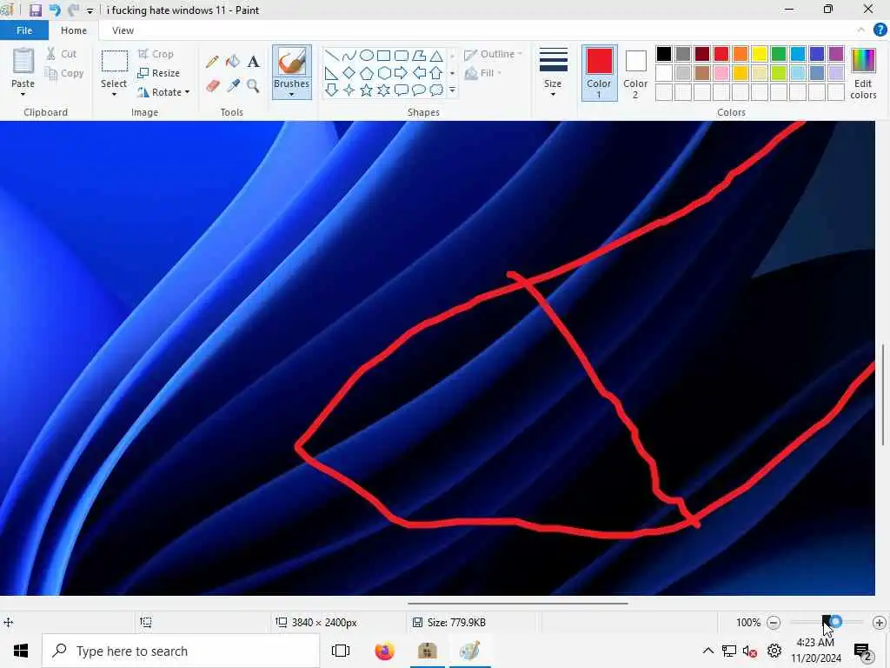The height and width of the screenshot is (668, 890).
Task: Switch to the View ribbon tab
Action: (x=123, y=30)
